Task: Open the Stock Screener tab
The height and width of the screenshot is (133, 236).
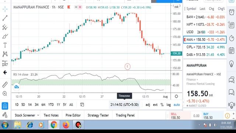Action: (25, 115)
